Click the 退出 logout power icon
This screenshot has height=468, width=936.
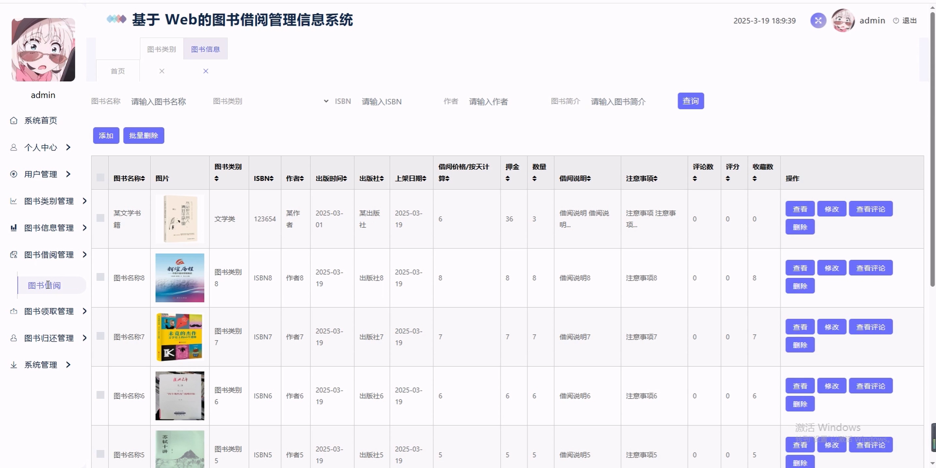896,21
